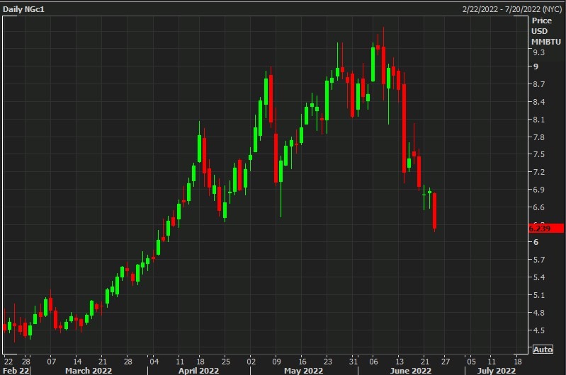Select the Daily NGc1 chart title

click(x=23, y=9)
